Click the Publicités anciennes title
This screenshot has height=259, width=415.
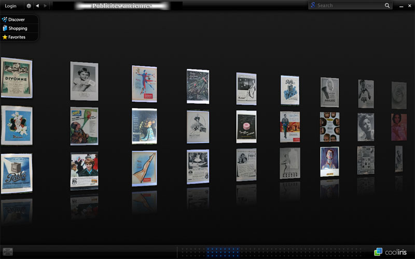122,6
